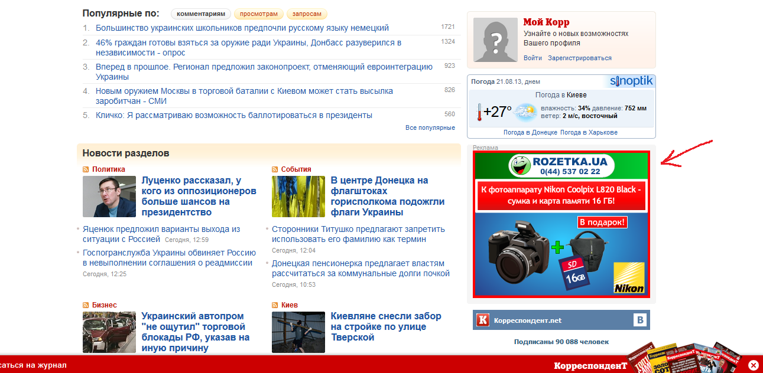Click the profile avatar placeholder image

point(495,40)
